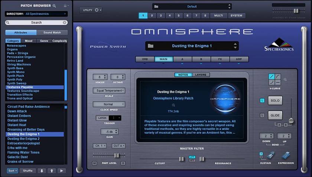
Task: Click the Sustain pedal icon
Action: [271, 155]
